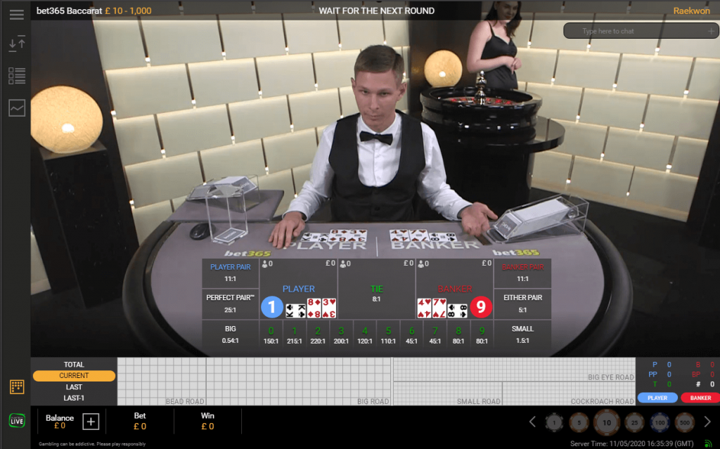Bet on BIG 0.54:1
This screenshot has height=449, width=720.
(231, 334)
